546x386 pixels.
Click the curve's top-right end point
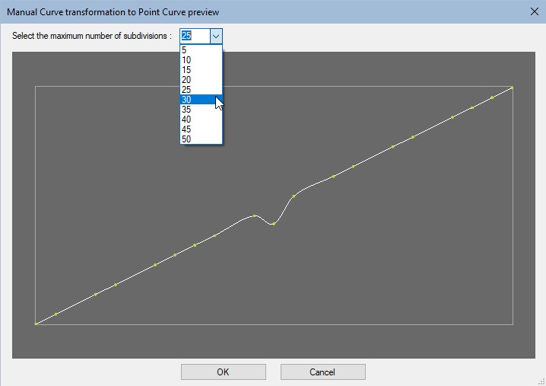pos(513,88)
